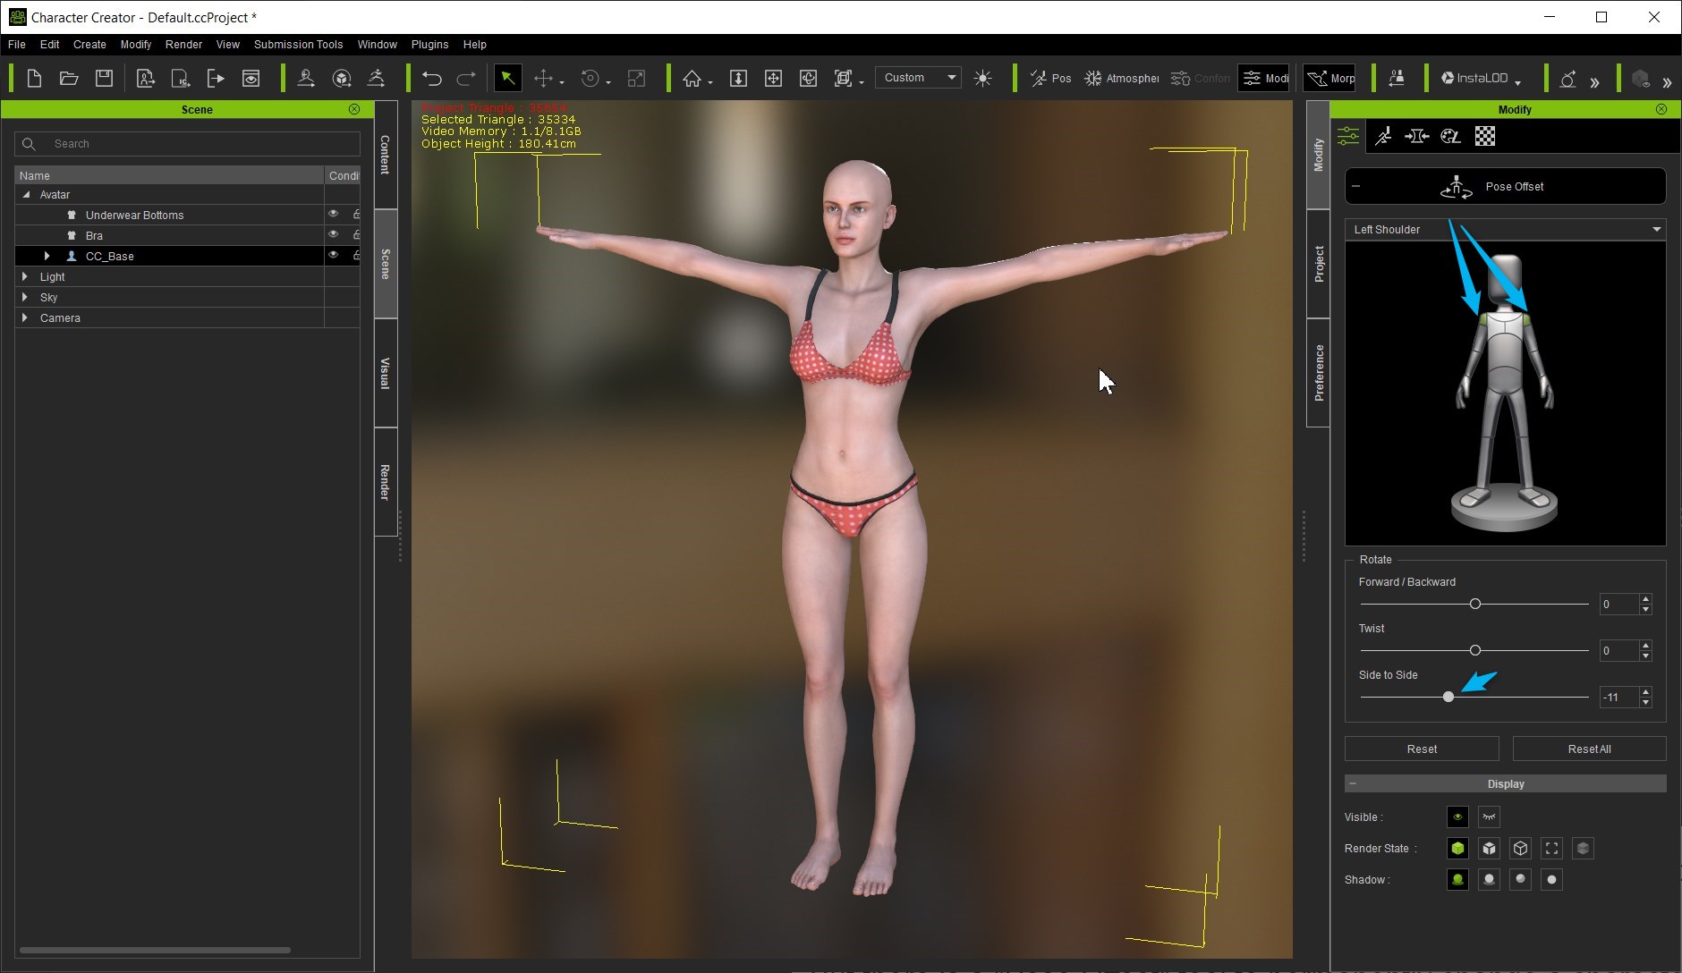
Task: Collapse the Pose Offset section
Action: pyautogui.click(x=1356, y=186)
